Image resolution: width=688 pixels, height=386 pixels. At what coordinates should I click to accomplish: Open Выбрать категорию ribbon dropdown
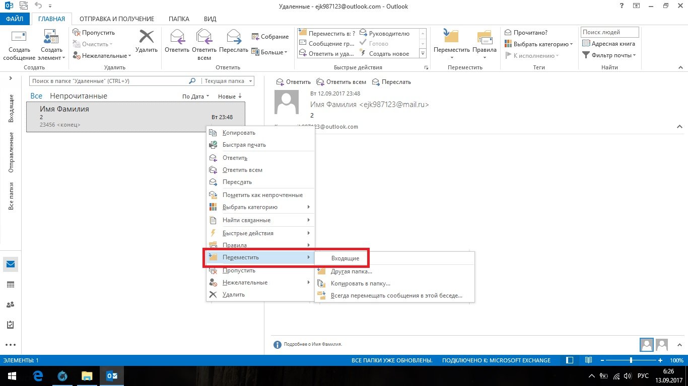(x=539, y=44)
